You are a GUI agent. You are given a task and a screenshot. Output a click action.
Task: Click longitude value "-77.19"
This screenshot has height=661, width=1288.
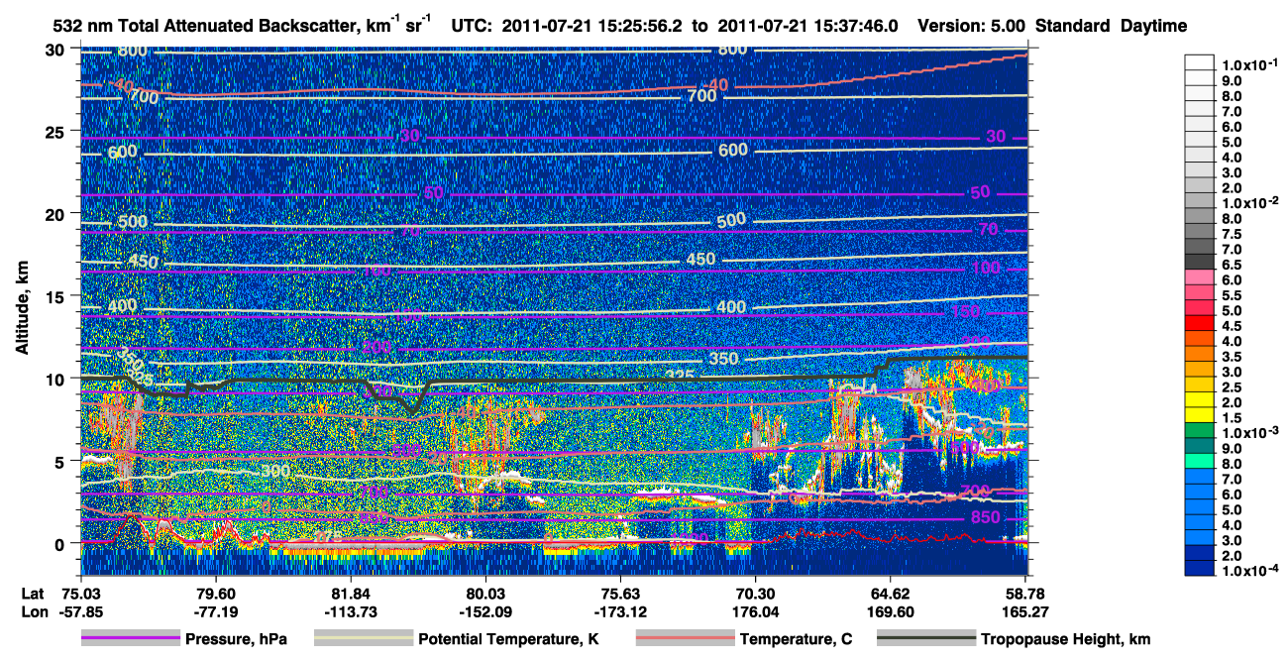pos(216,611)
